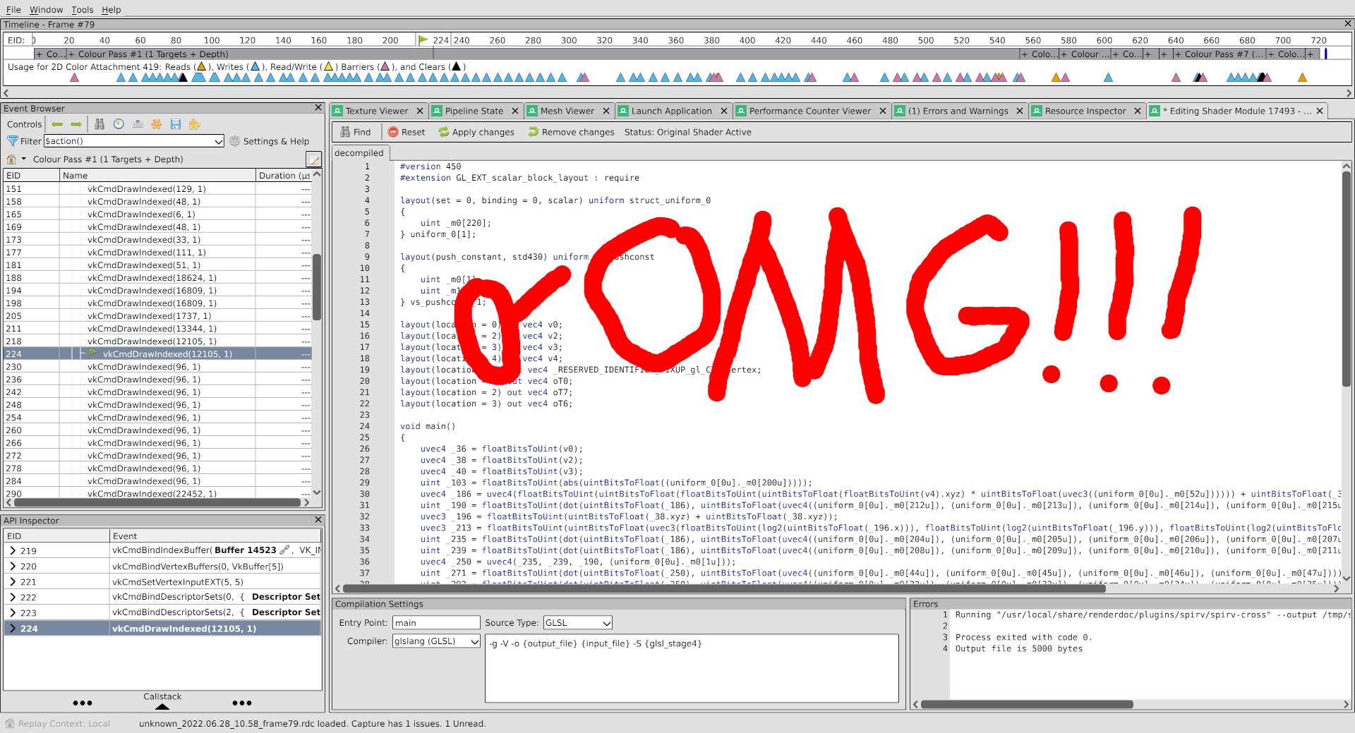This screenshot has width=1355, height=733.
Task: Click the yellow puzzle piece extensions icon
Action: coord(194,124)
